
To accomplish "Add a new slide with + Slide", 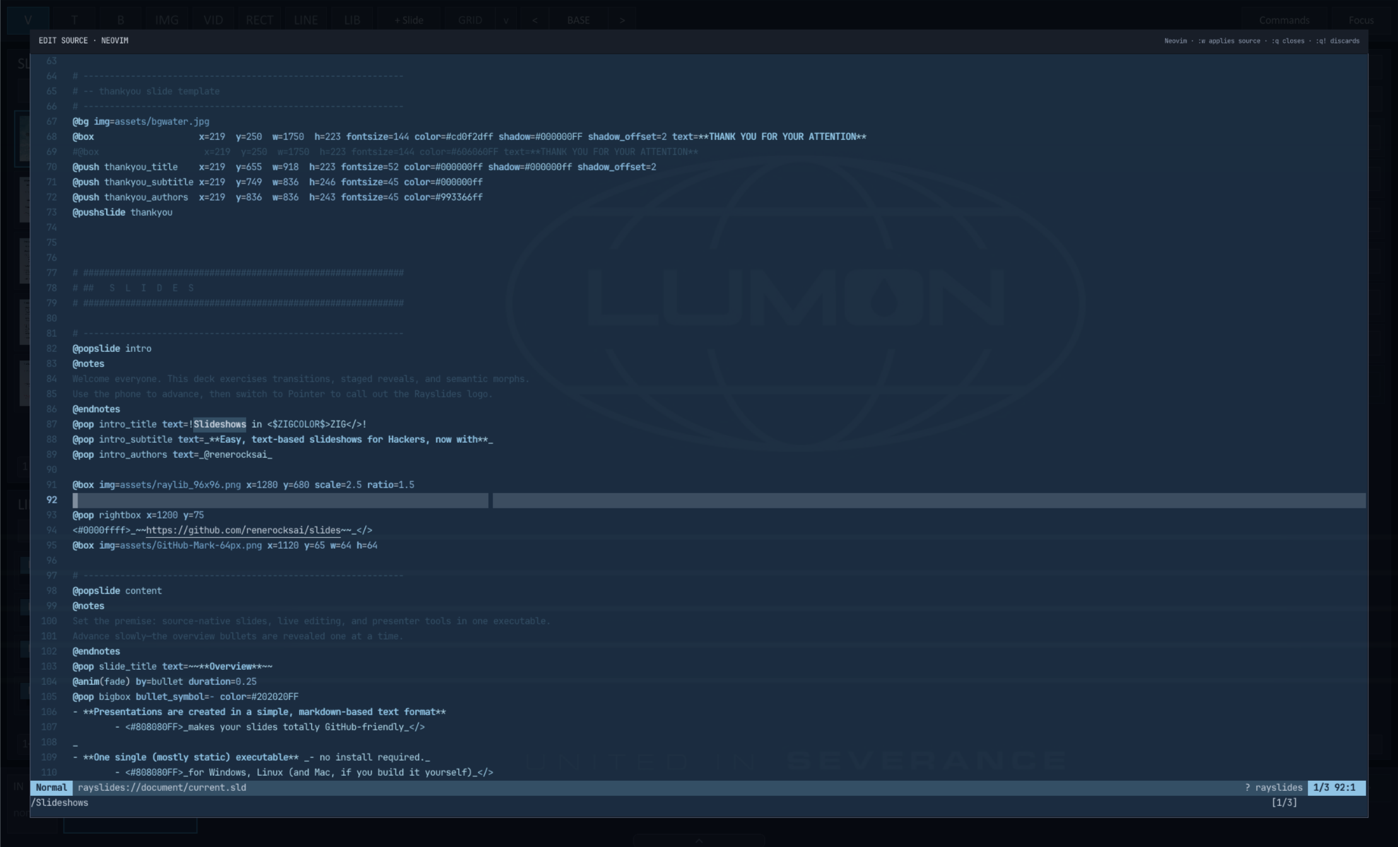I will pos(409,20).
